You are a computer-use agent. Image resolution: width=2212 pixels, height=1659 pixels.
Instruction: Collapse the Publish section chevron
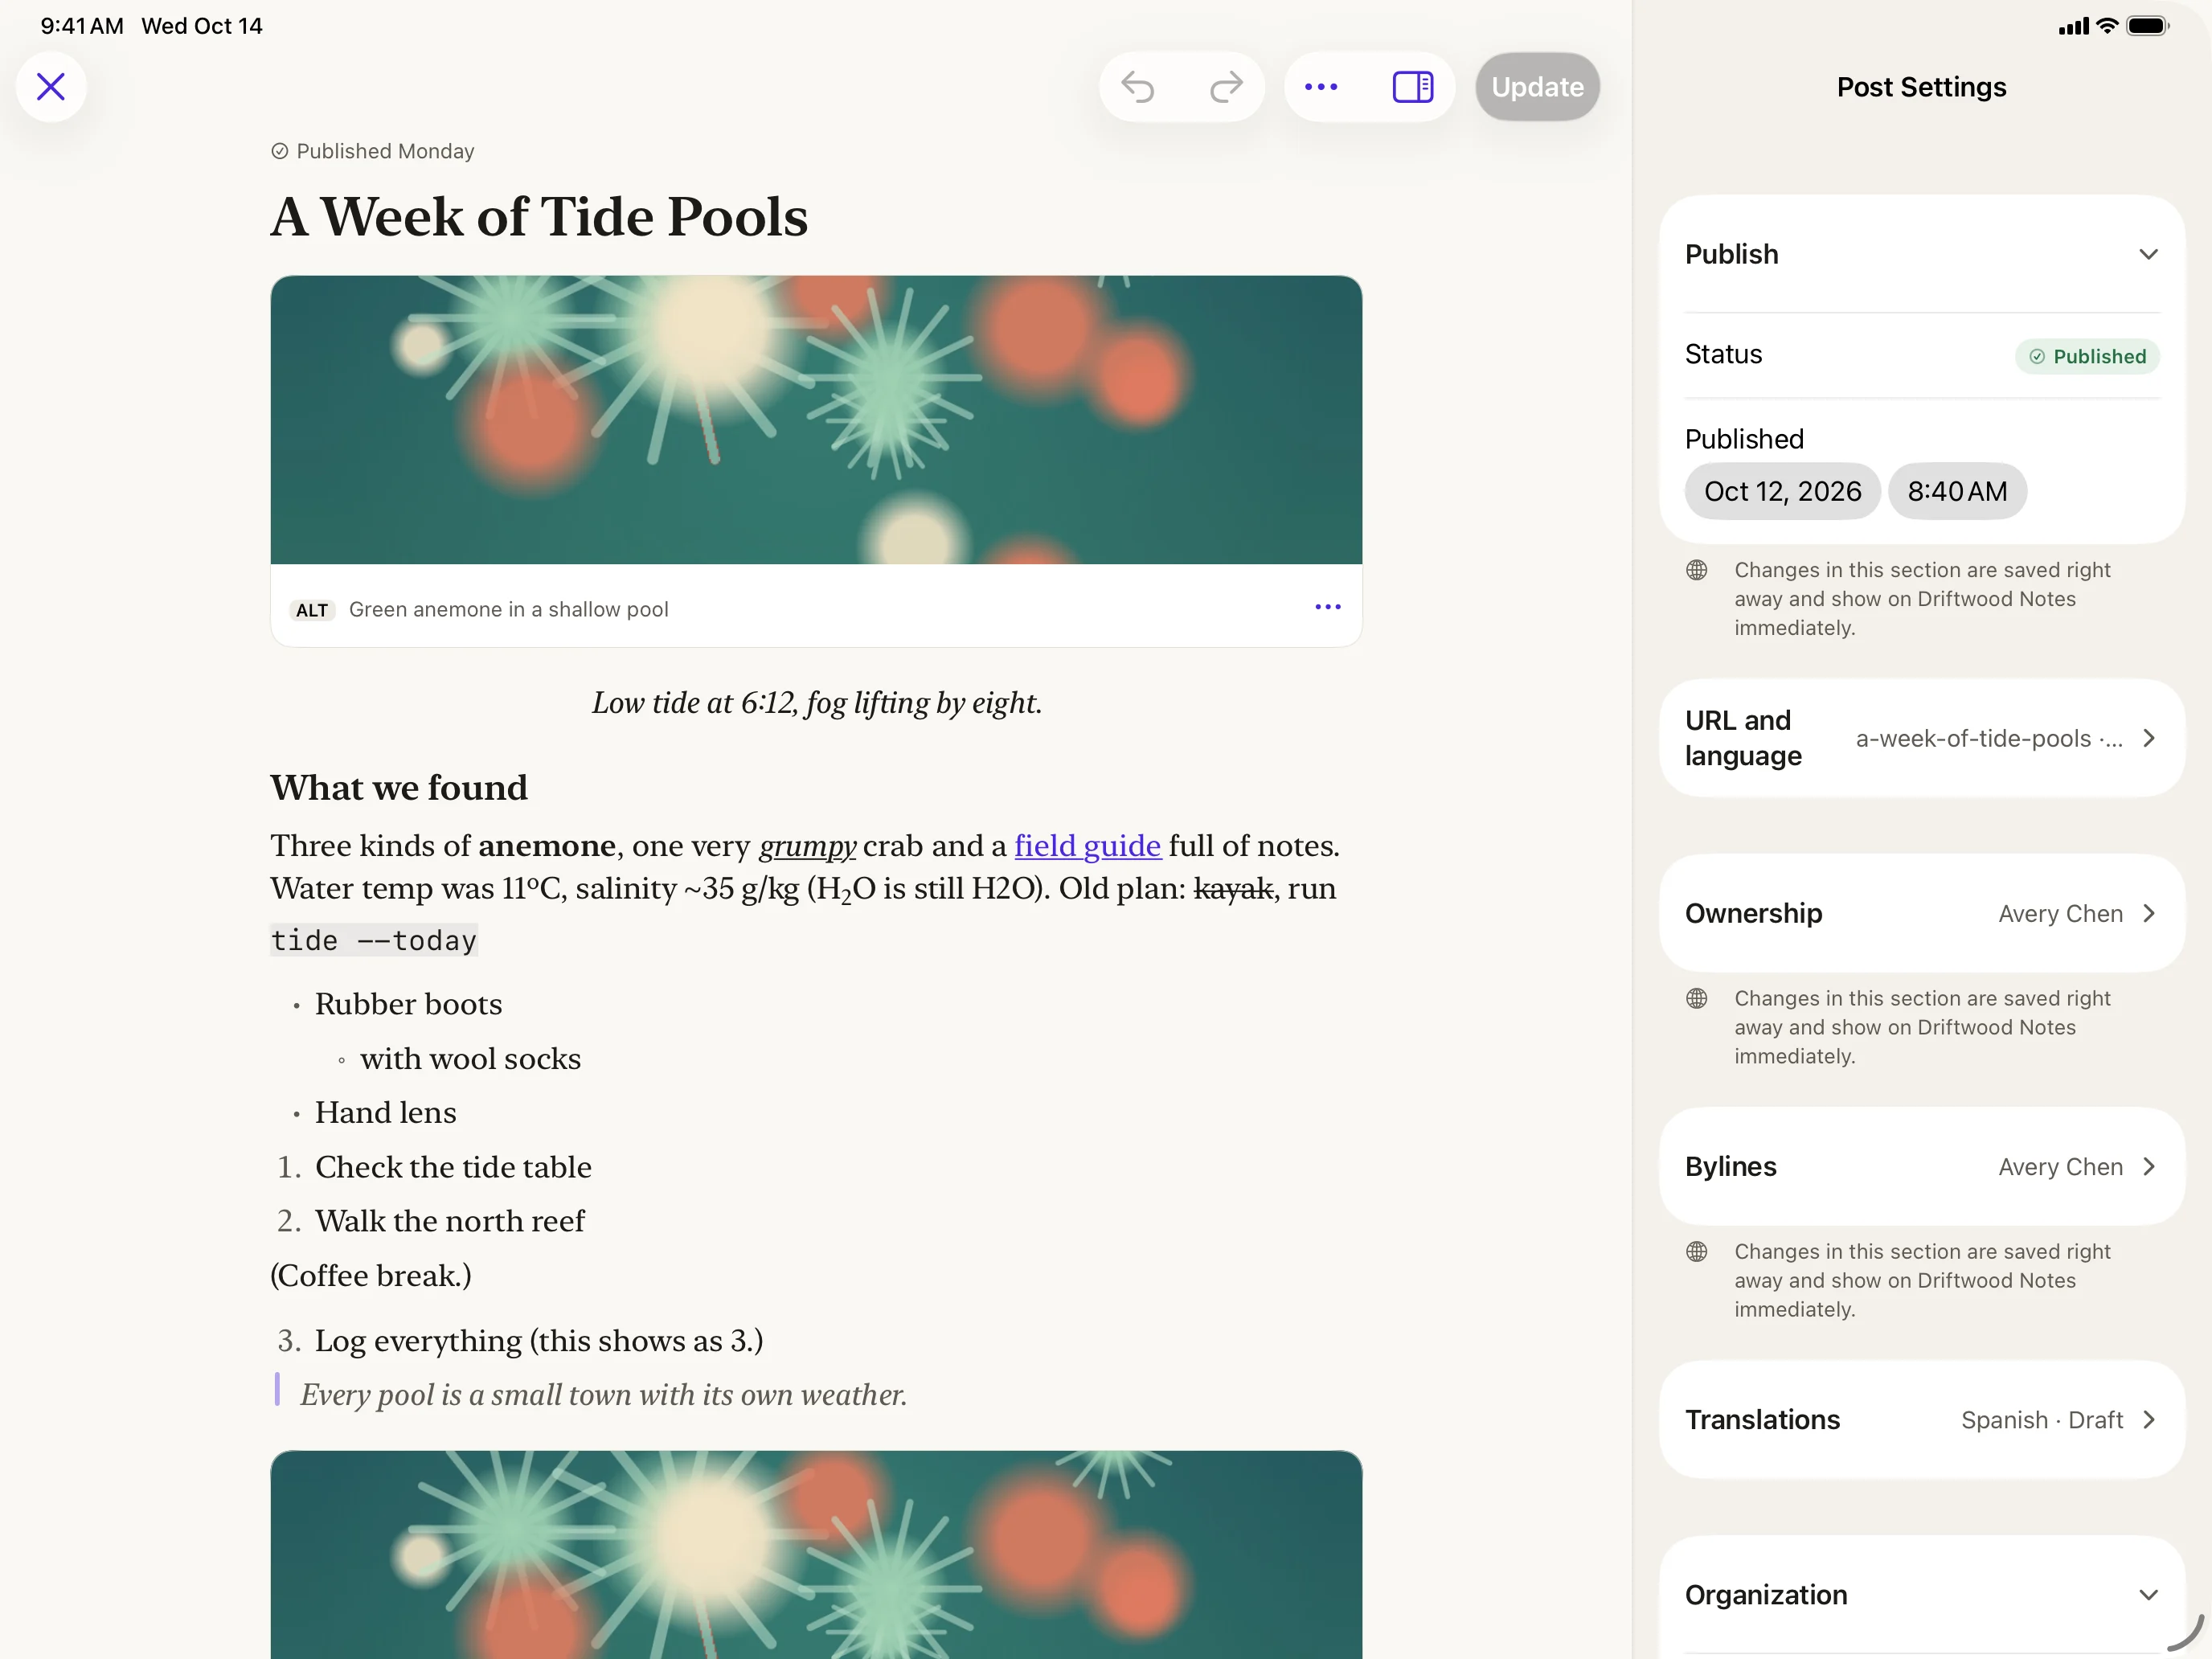(2147, 254)
